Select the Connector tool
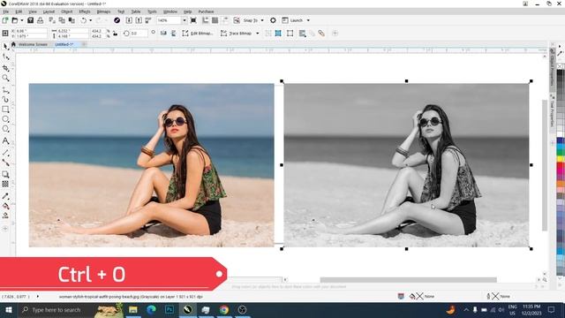The height and width of the screenshot is (318, 565). point(5,163)
